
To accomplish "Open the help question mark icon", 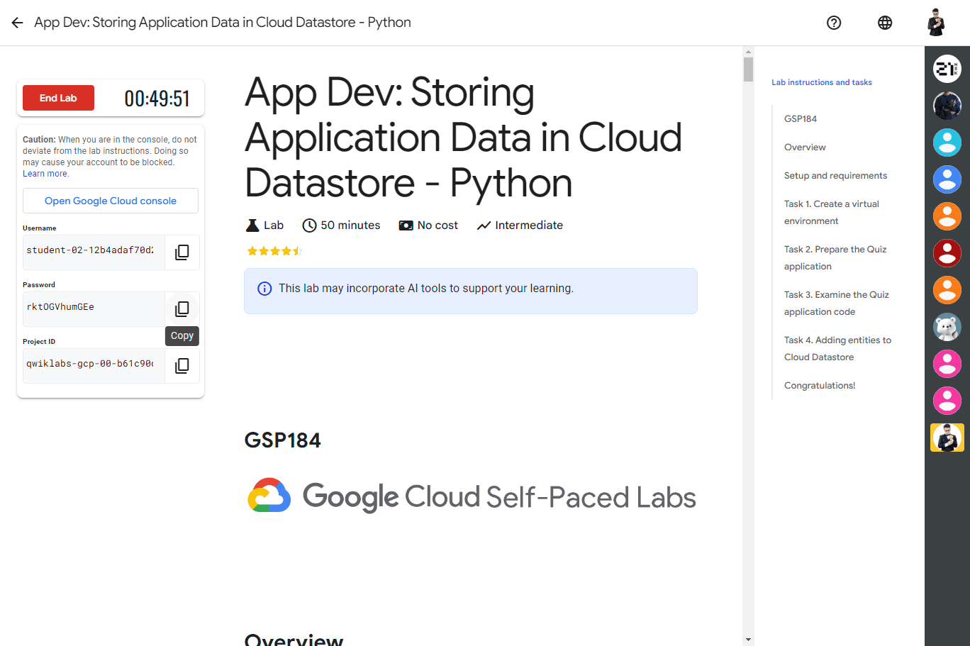I will (834, 23).
